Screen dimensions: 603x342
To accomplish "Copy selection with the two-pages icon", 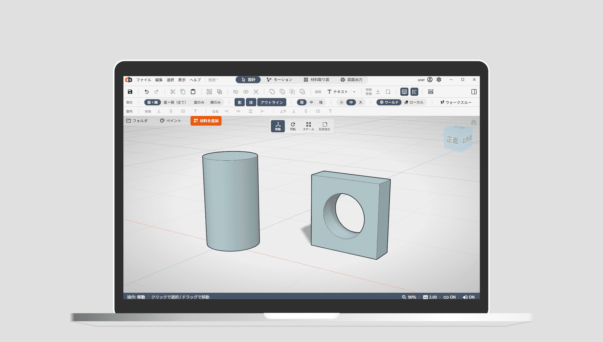I will (x=183, y=92).
